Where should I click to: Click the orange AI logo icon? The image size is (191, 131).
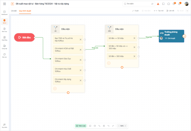tap(158, 4)
